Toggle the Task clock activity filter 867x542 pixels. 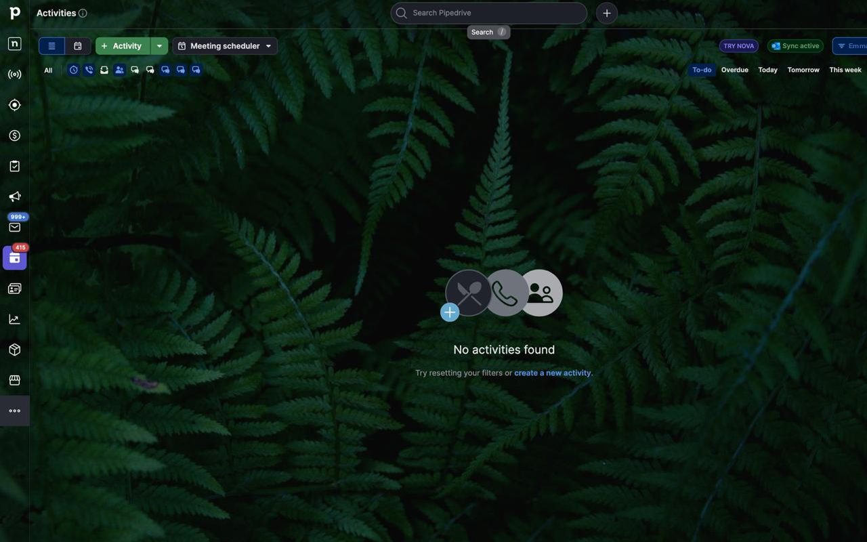pyautogui.click(x=74, y=70)
